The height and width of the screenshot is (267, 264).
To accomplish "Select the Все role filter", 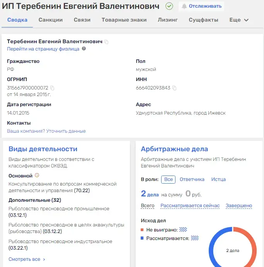I will tap(168, 179).
